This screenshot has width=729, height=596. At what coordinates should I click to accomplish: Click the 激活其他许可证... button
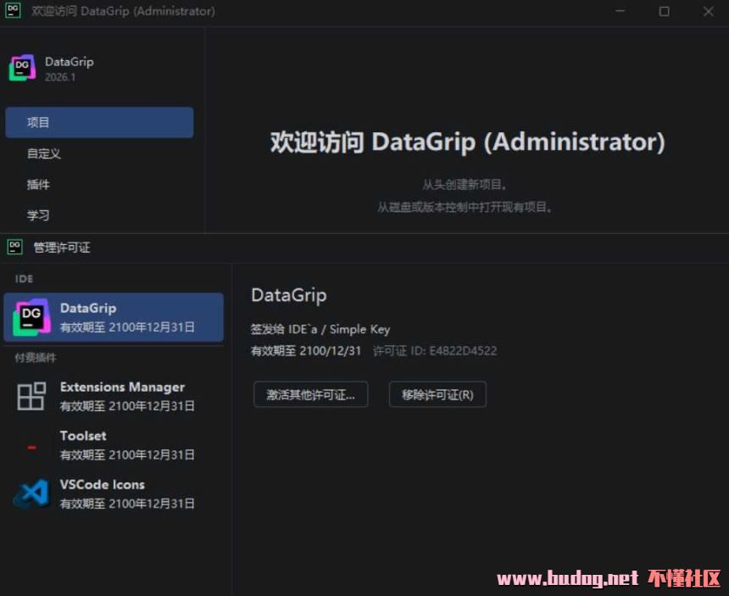point(310,394)
